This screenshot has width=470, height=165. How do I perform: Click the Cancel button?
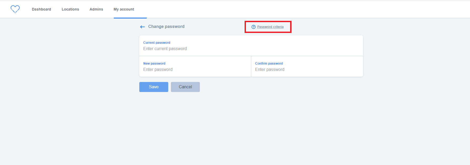pos(185,87)
